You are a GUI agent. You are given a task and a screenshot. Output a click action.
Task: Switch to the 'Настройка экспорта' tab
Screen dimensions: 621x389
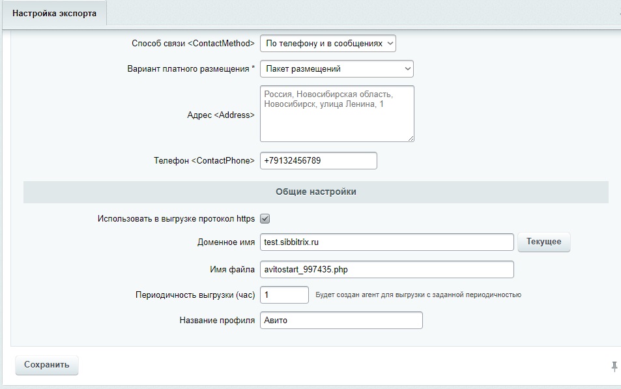tap(53, 14)
